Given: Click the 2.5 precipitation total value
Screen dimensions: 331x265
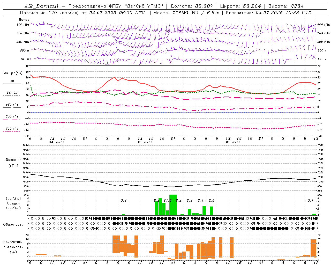Looking at the screenshot, I should point(212,200).
